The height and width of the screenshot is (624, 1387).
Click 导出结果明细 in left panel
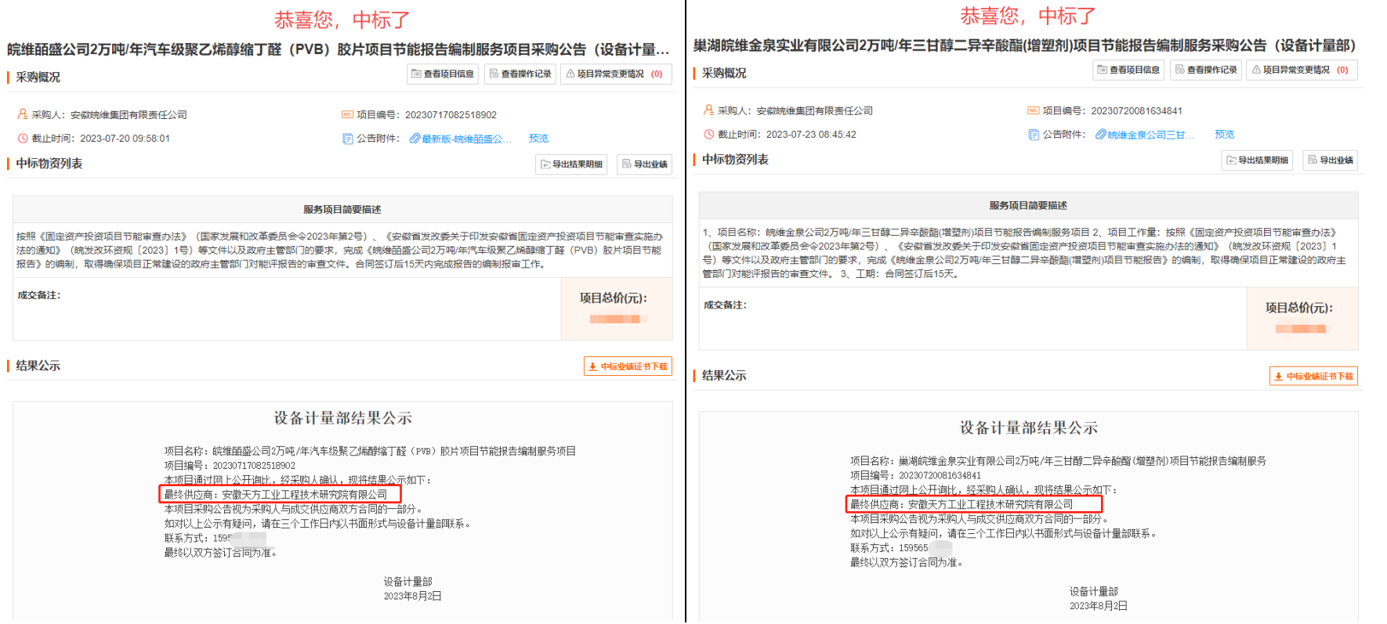(571, 164)
